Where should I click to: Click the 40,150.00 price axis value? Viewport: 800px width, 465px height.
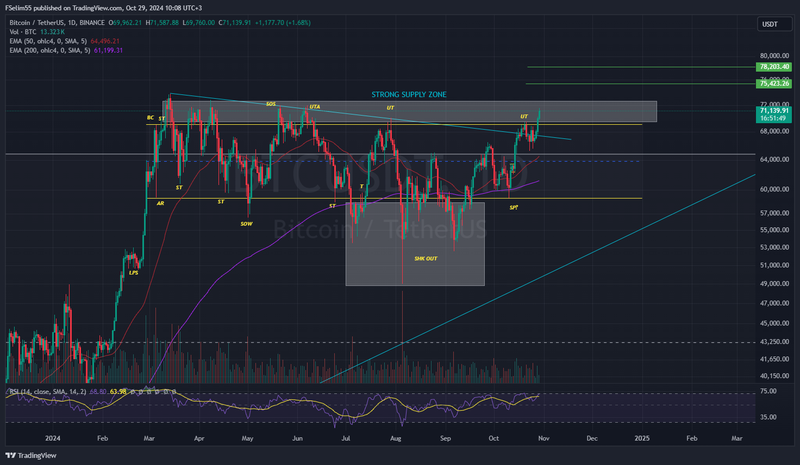774,376
